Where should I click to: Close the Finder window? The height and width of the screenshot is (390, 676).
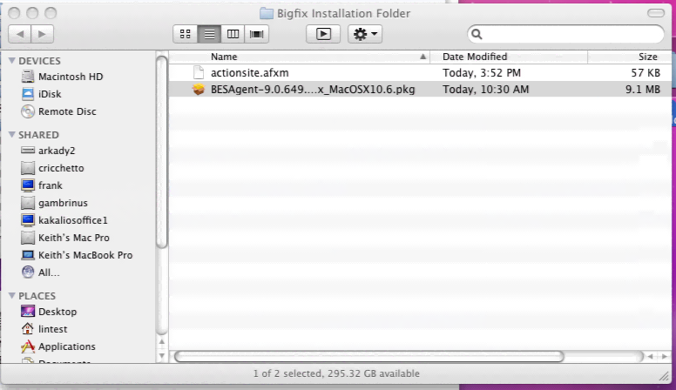(x=14, y=13)
